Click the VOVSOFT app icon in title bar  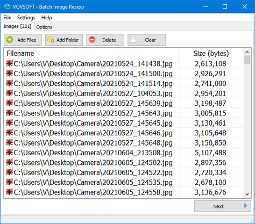[7, 6]
